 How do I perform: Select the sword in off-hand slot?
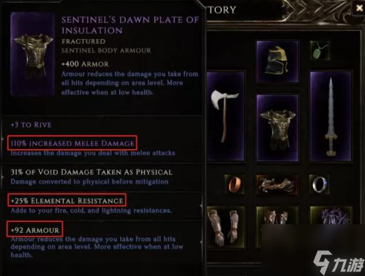331,116
